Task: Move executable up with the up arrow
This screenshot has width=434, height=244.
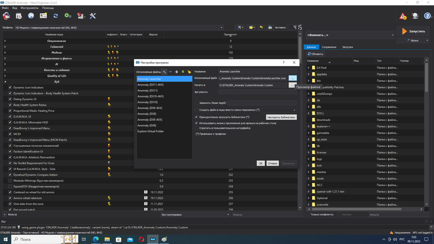Action: click(x=177, y=72)
